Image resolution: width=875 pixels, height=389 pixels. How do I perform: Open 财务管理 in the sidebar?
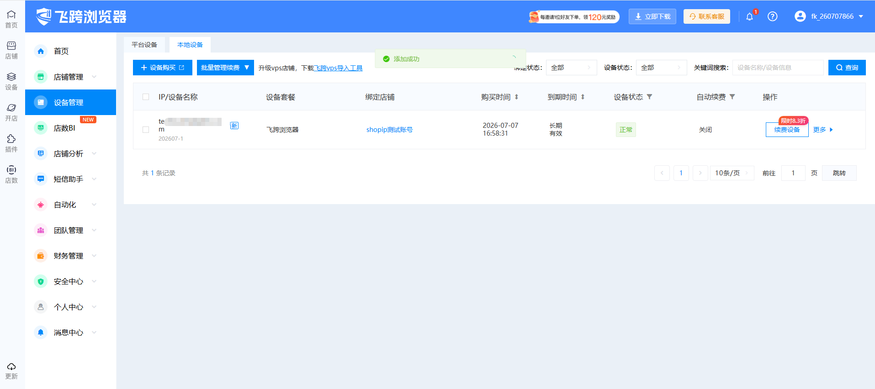70,256
